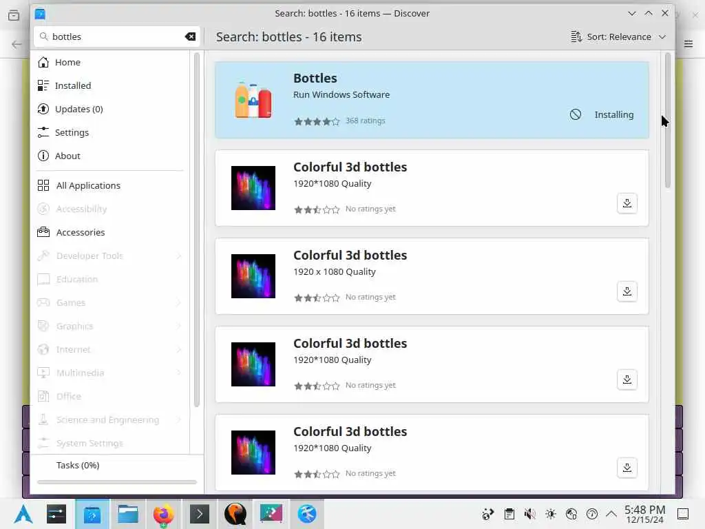The image size is (705, 529).
Task: Click the results list scrollbar
Action: [667, 120]
